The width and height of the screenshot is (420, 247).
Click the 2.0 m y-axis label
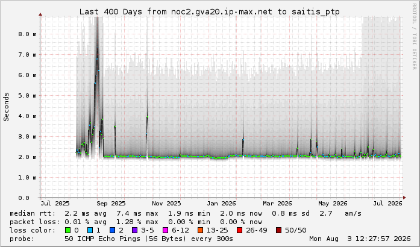pyautogui.click(x=27, y=157)
